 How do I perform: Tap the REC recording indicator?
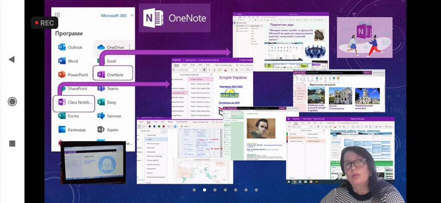pyautogui.click(x=44, y=23)
